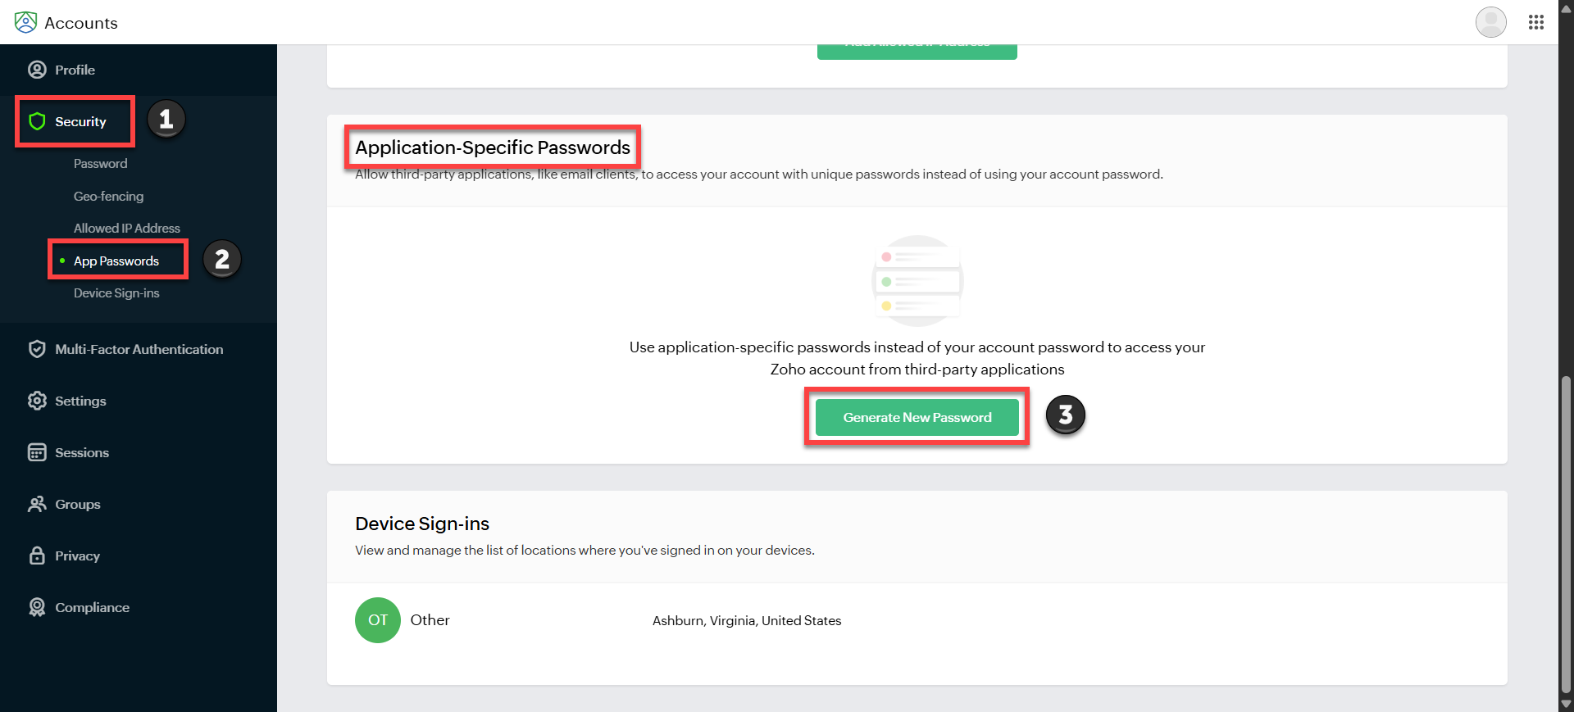Expand the Other device sign-in entry

430,620
